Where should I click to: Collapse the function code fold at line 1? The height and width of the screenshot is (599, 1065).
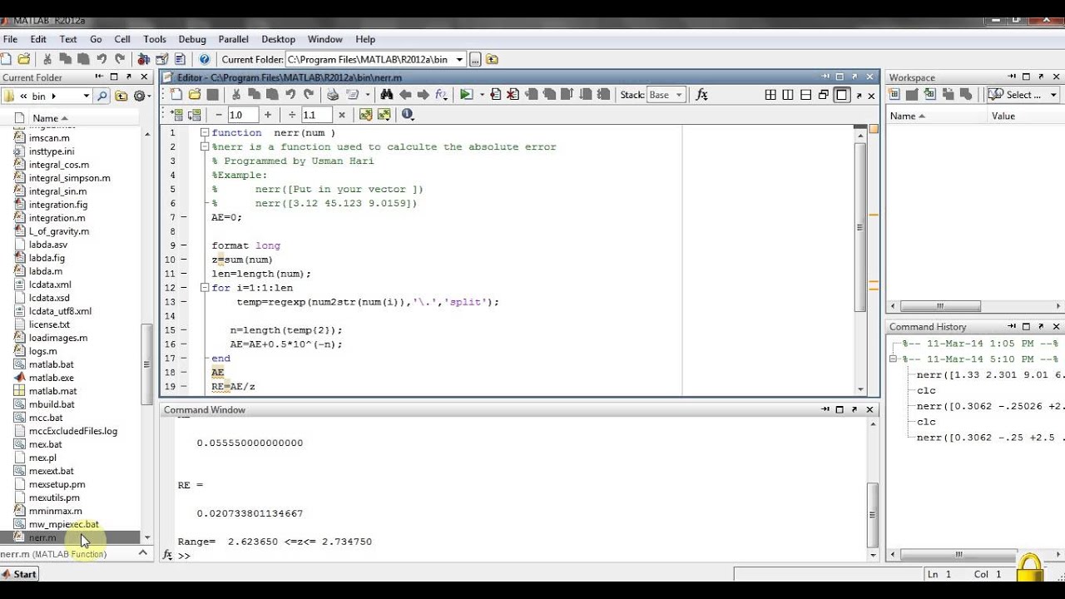click(x=204, y=132)
